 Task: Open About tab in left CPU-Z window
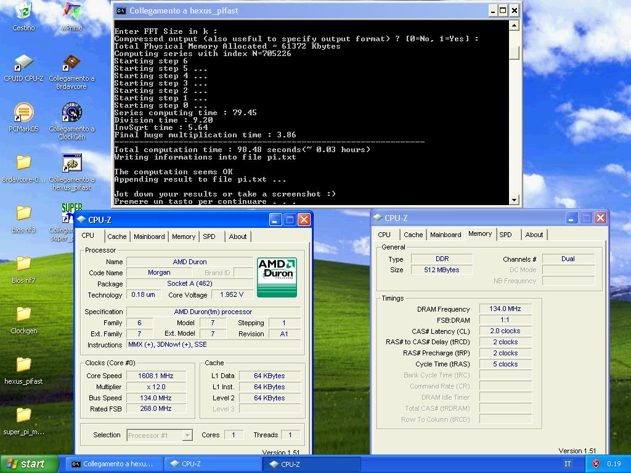[238, 236]
